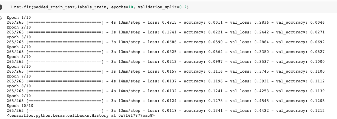Click the Epoch 7/10 output label
This screenshot has height=119, width=337.
(16, 76)
